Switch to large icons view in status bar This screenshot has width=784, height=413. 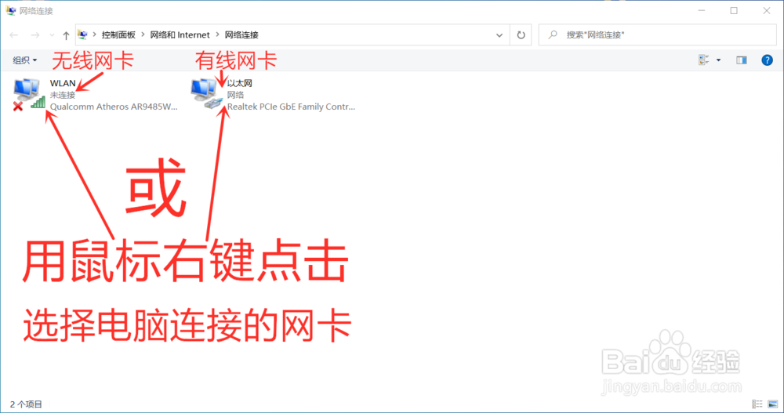pos(772,404)
